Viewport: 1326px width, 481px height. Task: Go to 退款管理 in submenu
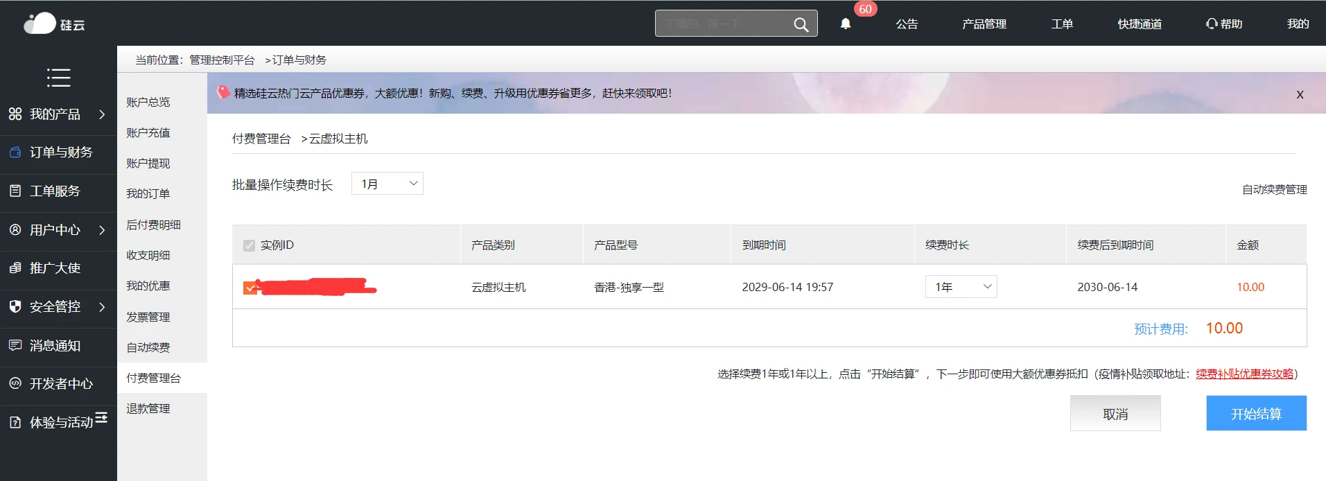tap(148, 408)
